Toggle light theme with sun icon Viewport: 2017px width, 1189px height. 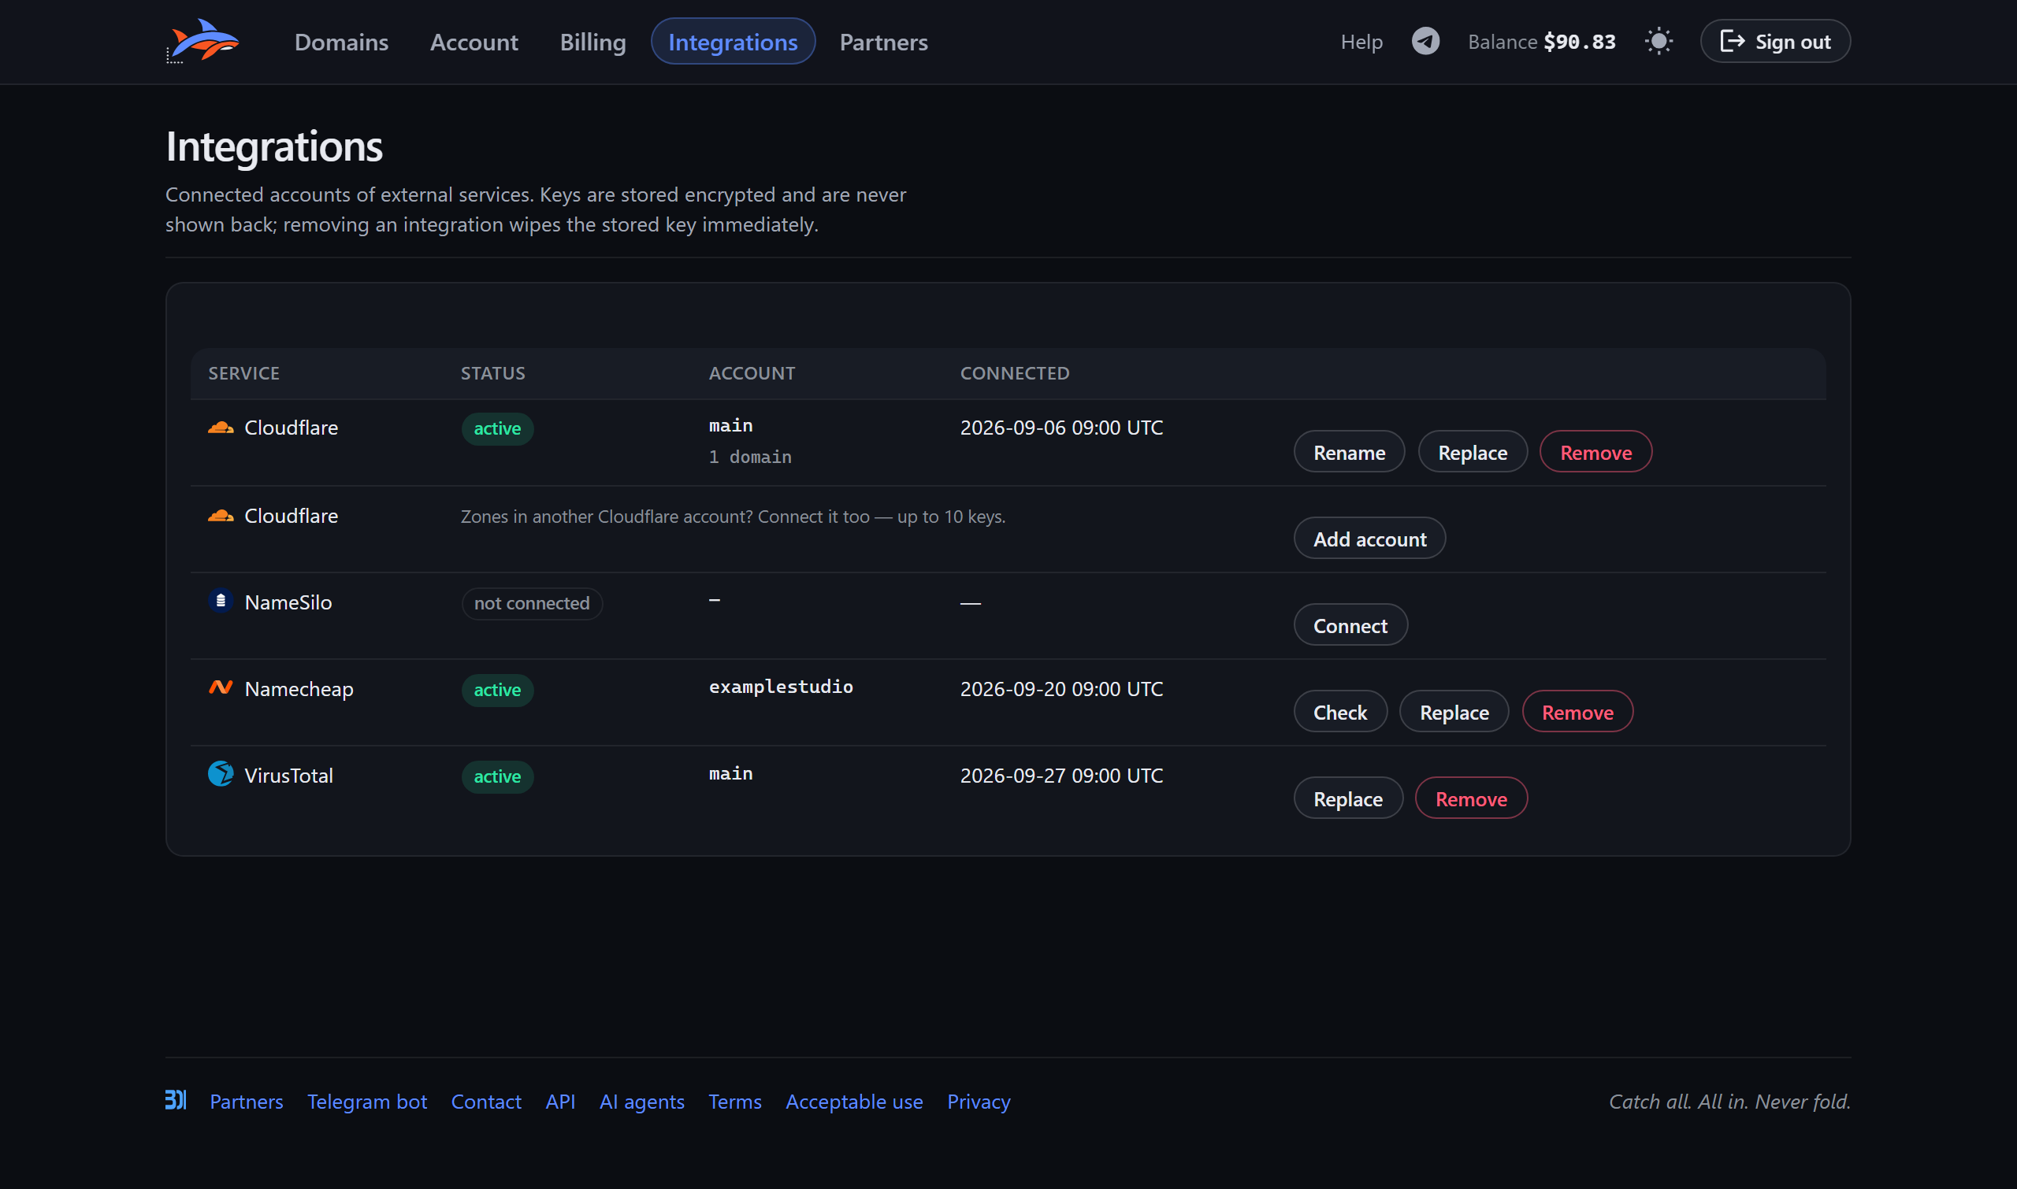pos(1659,41)
